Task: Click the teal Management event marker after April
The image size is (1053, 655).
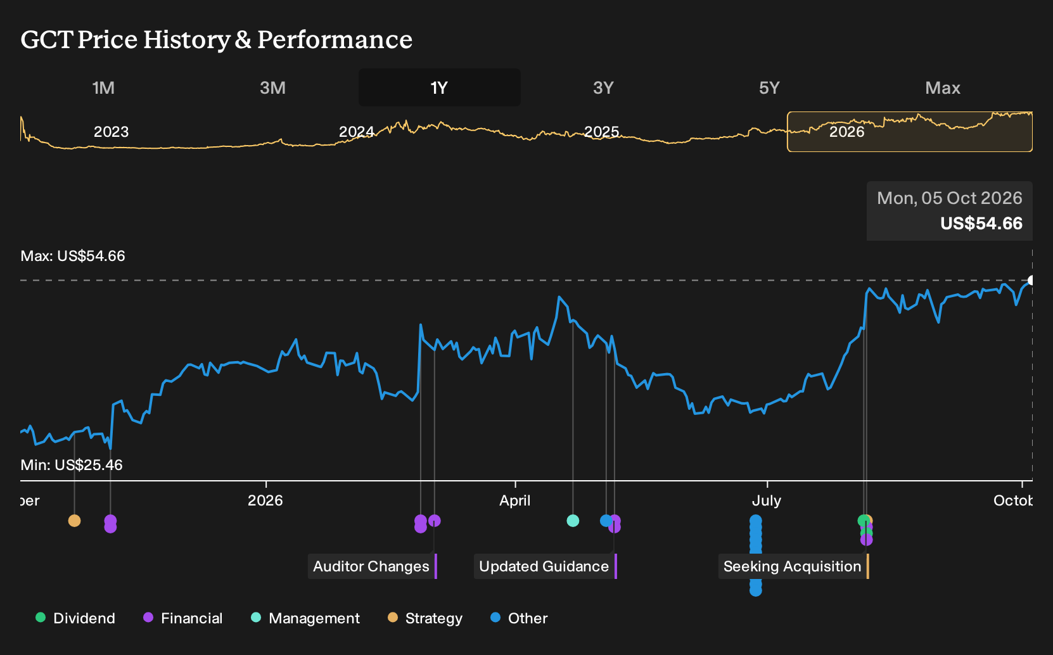Action: click(x=573, y=521)
